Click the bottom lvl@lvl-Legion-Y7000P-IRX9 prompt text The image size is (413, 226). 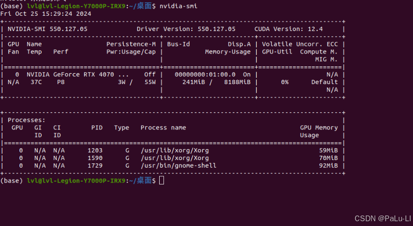click(x=76, y=181)
